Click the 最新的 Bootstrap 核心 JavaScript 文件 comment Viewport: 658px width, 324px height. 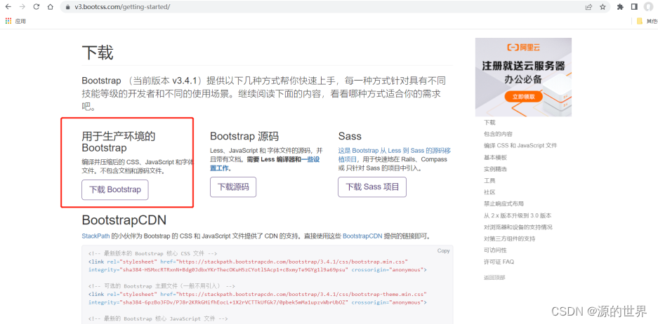tap(158, 319)
